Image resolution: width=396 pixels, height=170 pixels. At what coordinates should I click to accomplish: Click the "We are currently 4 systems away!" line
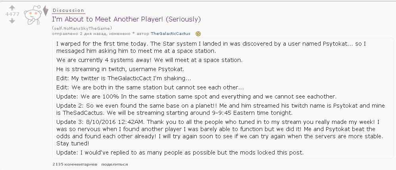(x=149, y=60)
